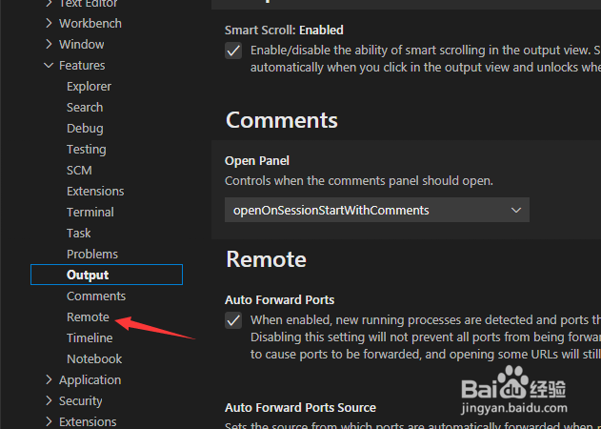Go to Explorer settings
Image resolution: width=601 pixels, height=429 pixels.
tap(89, 87)
